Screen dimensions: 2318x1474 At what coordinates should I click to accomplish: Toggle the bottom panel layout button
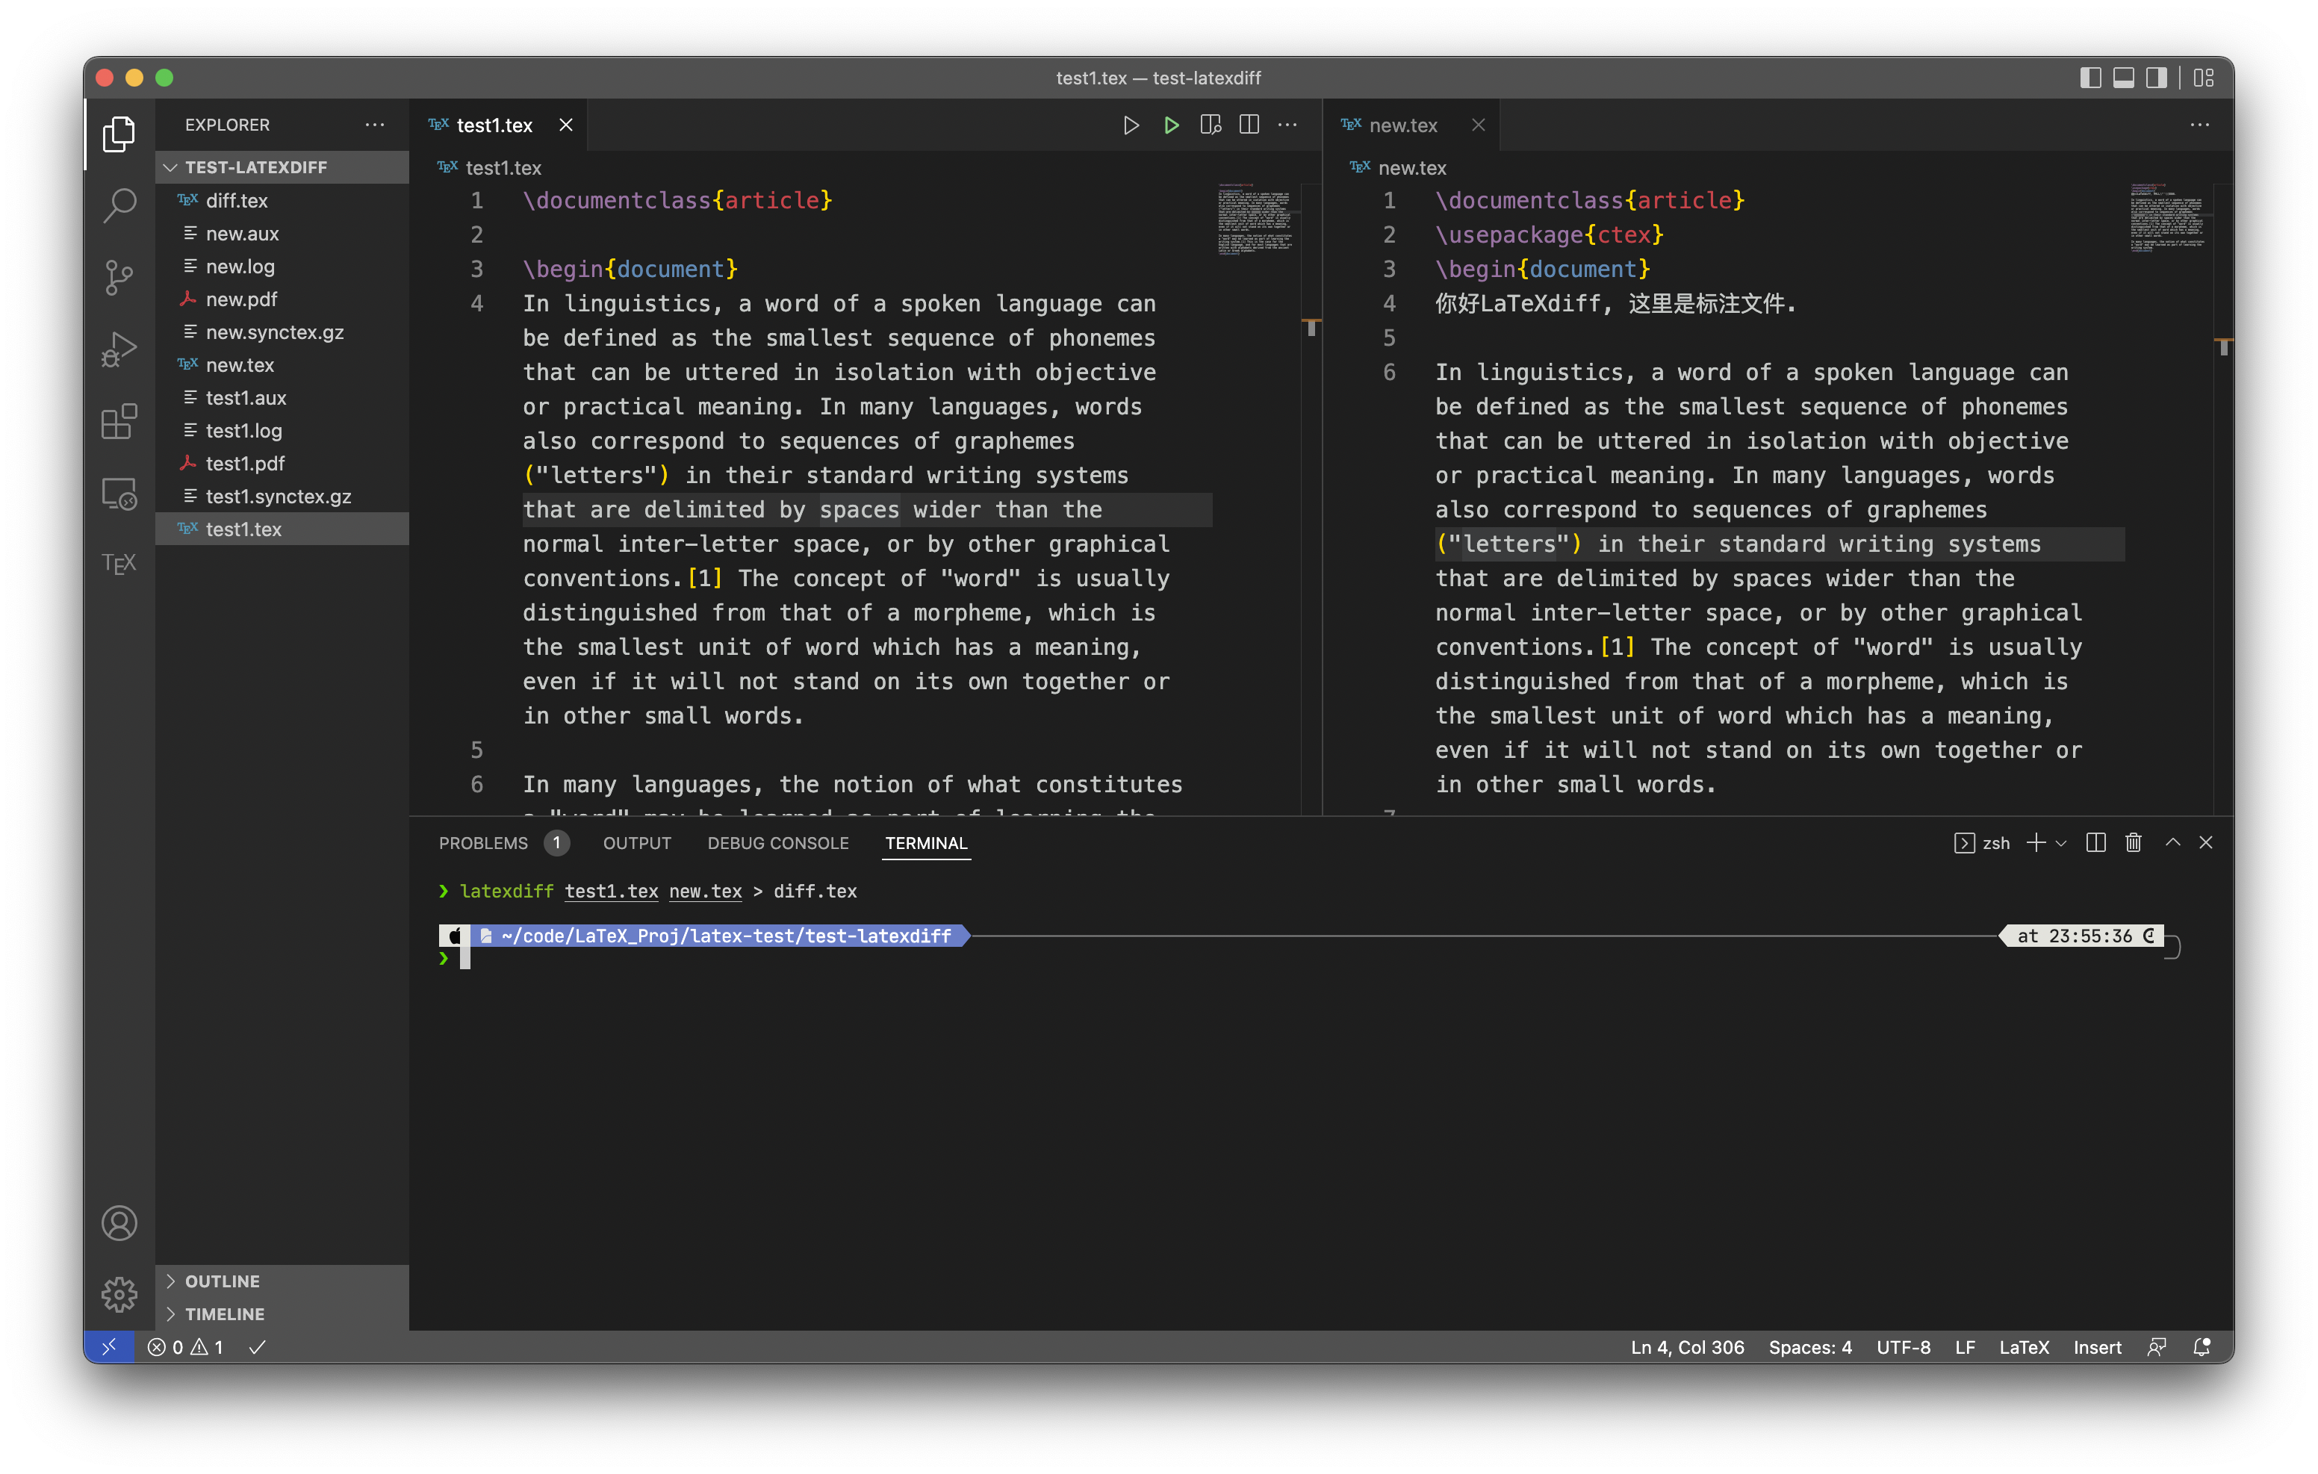2122,78
